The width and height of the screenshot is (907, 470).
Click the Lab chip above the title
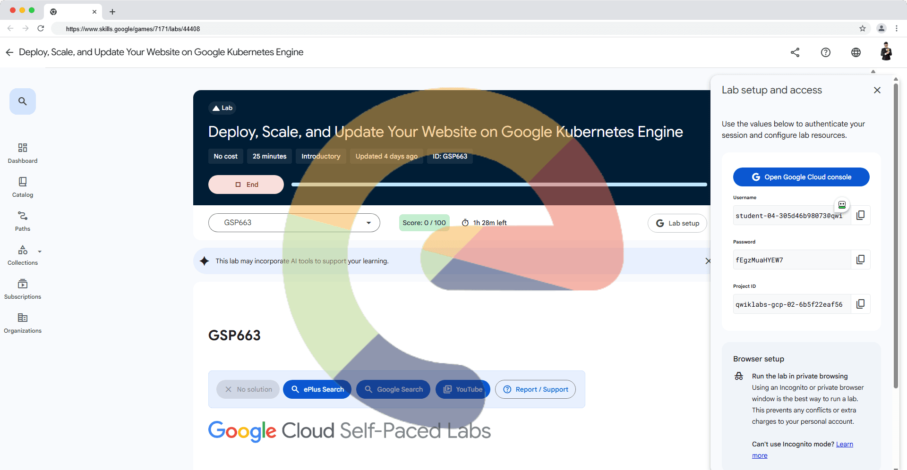click(222, 108)
